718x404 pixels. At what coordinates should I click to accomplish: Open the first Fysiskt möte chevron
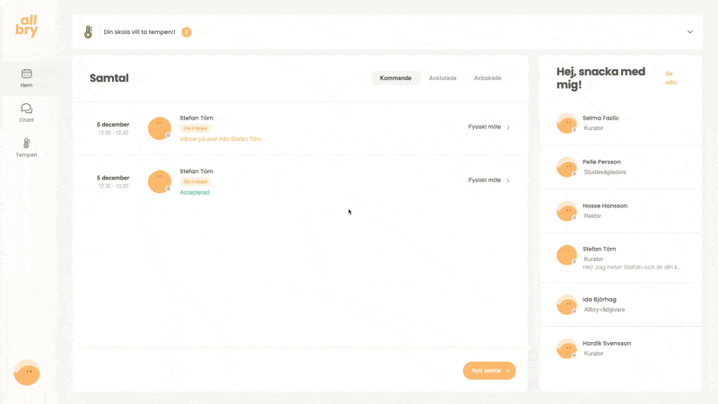[508, 127]
